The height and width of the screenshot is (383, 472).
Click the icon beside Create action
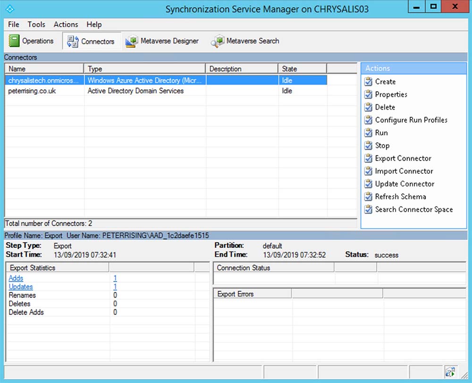[x=369, y=82]
